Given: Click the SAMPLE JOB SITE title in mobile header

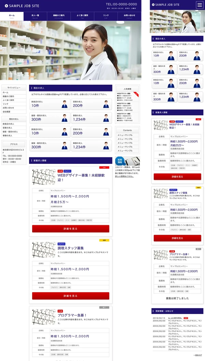Looking at the screenshot, I should [x=167, y=4].
